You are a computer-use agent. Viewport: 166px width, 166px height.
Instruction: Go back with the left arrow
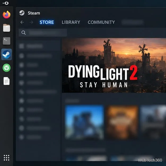[x=22, y=22]
